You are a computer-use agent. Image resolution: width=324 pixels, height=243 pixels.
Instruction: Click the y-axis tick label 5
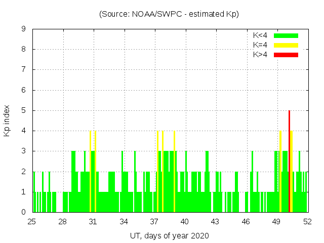coord(23,110)
